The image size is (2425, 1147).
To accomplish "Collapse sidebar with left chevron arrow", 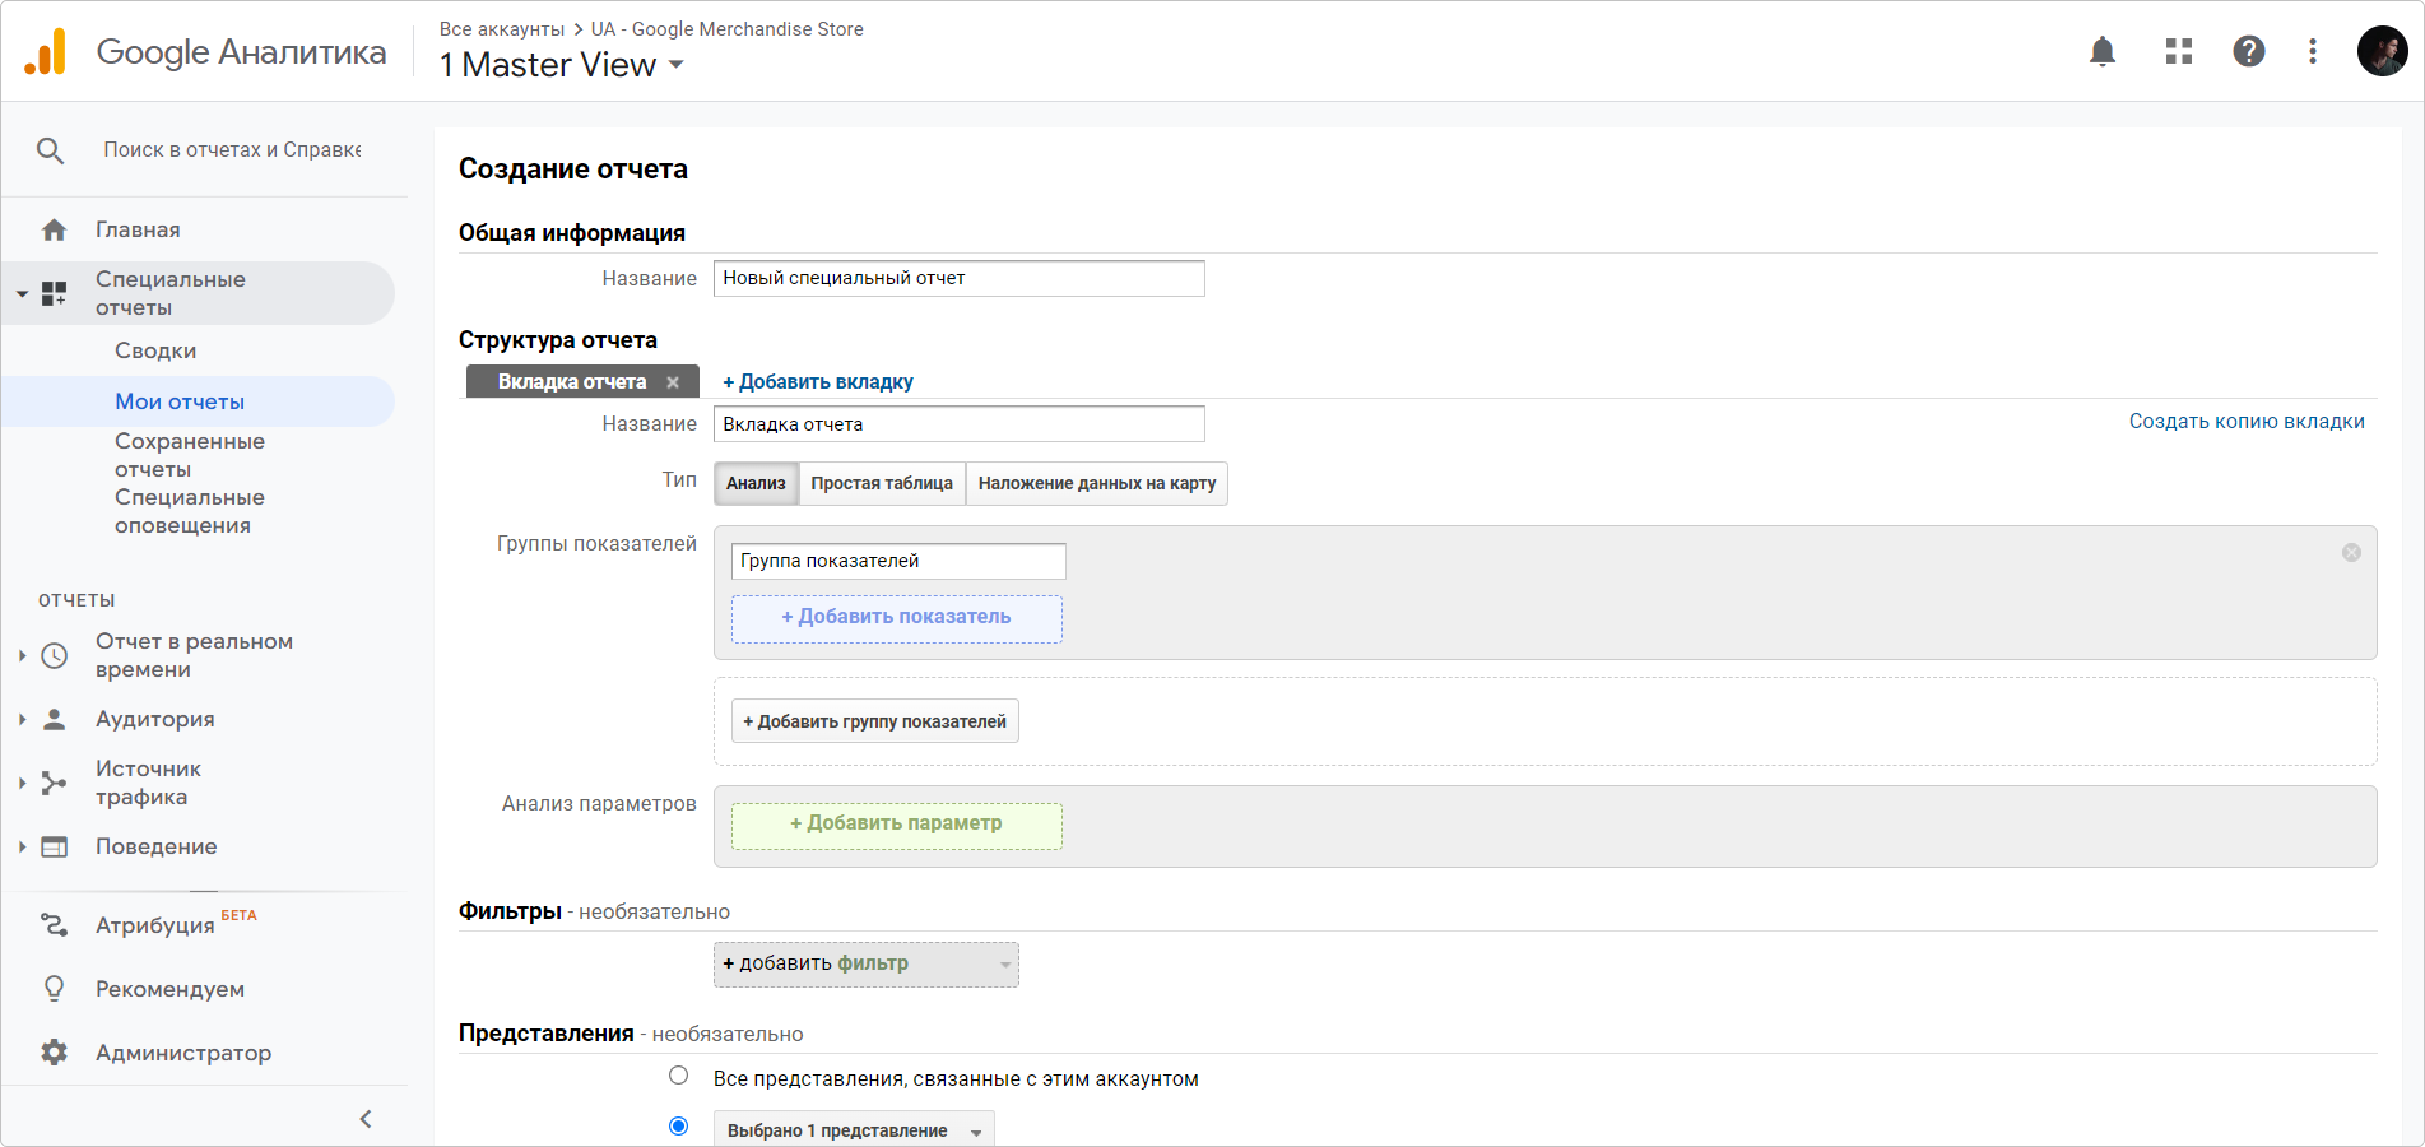I will 366,1119.
